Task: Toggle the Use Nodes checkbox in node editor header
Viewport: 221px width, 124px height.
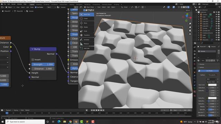Action: pyautogui.click(x=36, y=7)
